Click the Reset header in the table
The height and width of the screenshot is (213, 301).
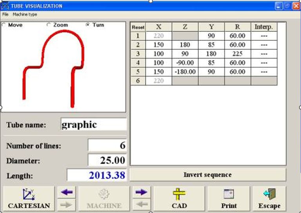[138, 27]
